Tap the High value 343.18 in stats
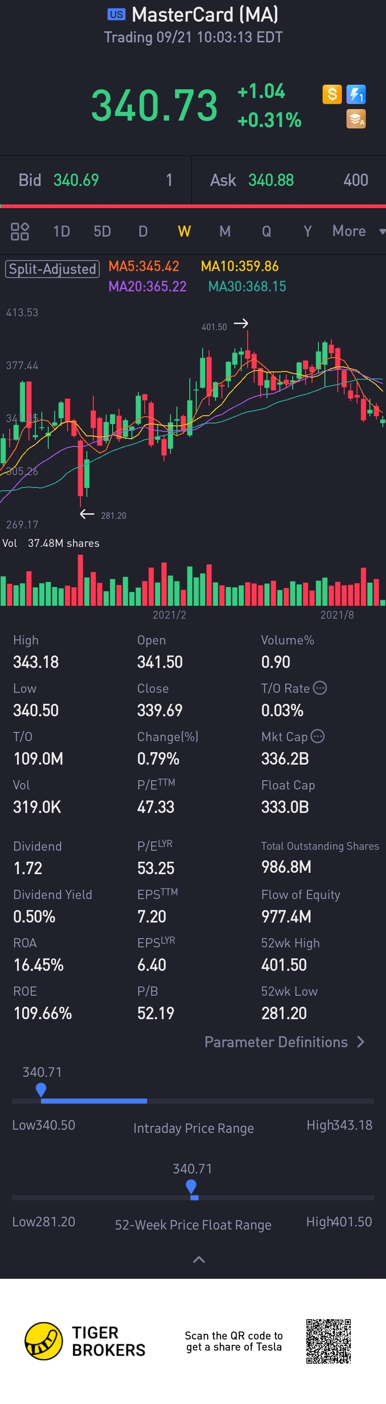Screen dimensions: 386x1404 coord(36,661)
